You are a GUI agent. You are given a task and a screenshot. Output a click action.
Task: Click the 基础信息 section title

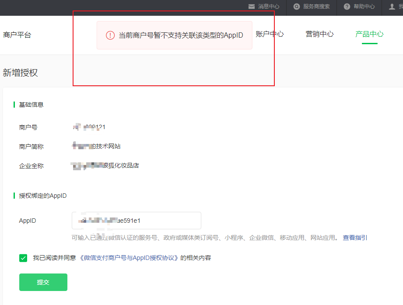(31, 105)
